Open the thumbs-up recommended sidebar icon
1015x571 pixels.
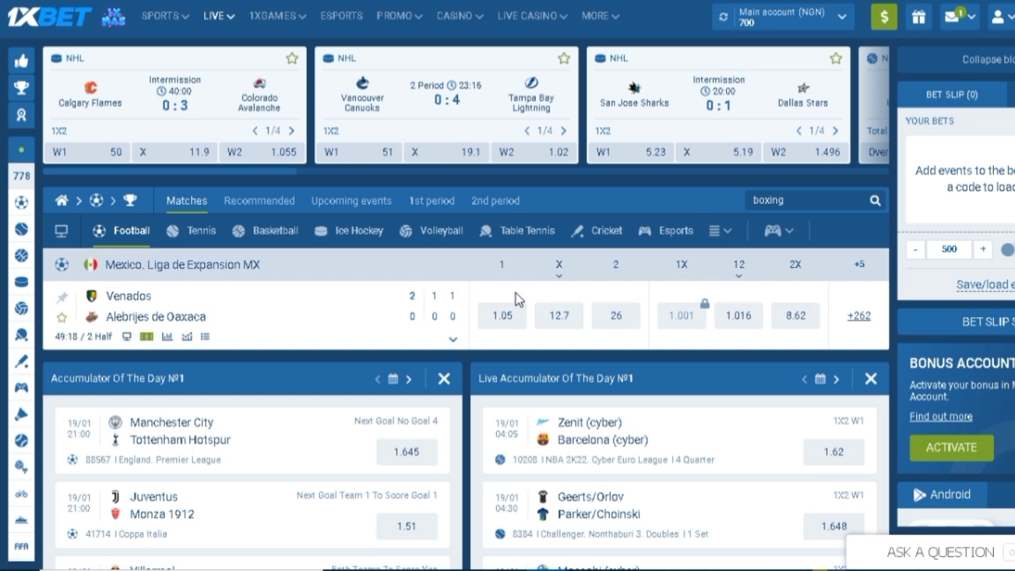pos(21,61)
